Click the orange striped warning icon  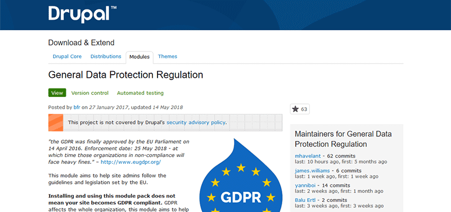coord(56,122)
